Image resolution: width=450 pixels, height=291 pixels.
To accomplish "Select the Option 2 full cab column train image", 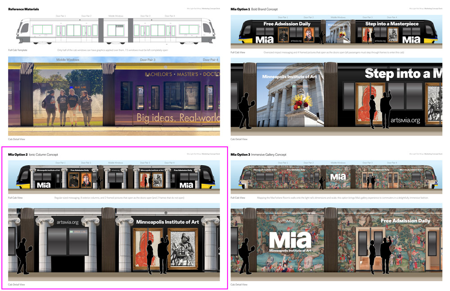I will pyautogui.click(x=114, y=177).
